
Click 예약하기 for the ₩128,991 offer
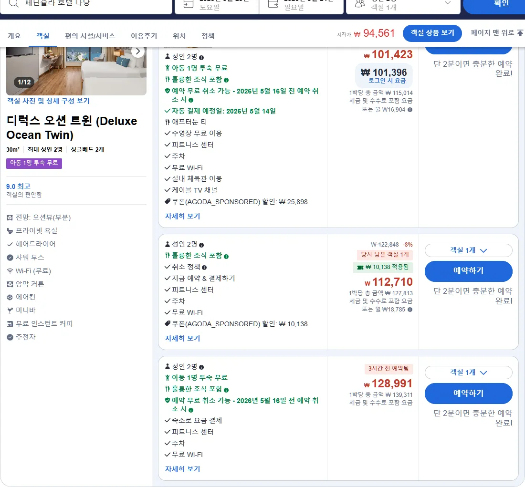pyautogui.click(x=468, y=394)
